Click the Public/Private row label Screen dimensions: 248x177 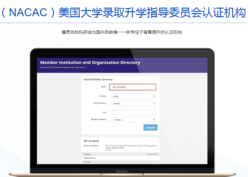pyautogui.click(x=90, y=158)
